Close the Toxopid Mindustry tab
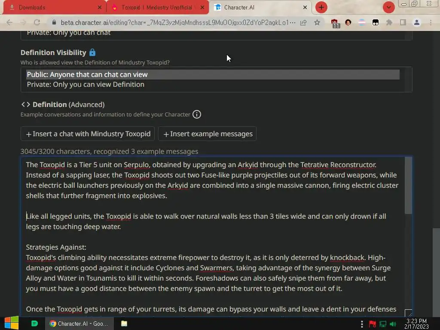440x330 pixels. pos(202,8)
